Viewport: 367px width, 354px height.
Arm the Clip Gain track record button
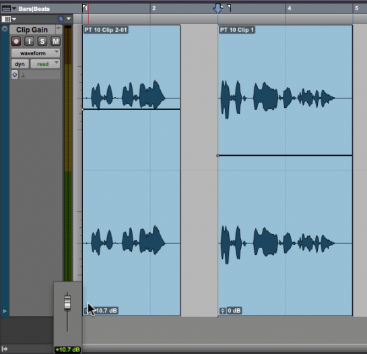pyautogui.click(x=16, y=42)
